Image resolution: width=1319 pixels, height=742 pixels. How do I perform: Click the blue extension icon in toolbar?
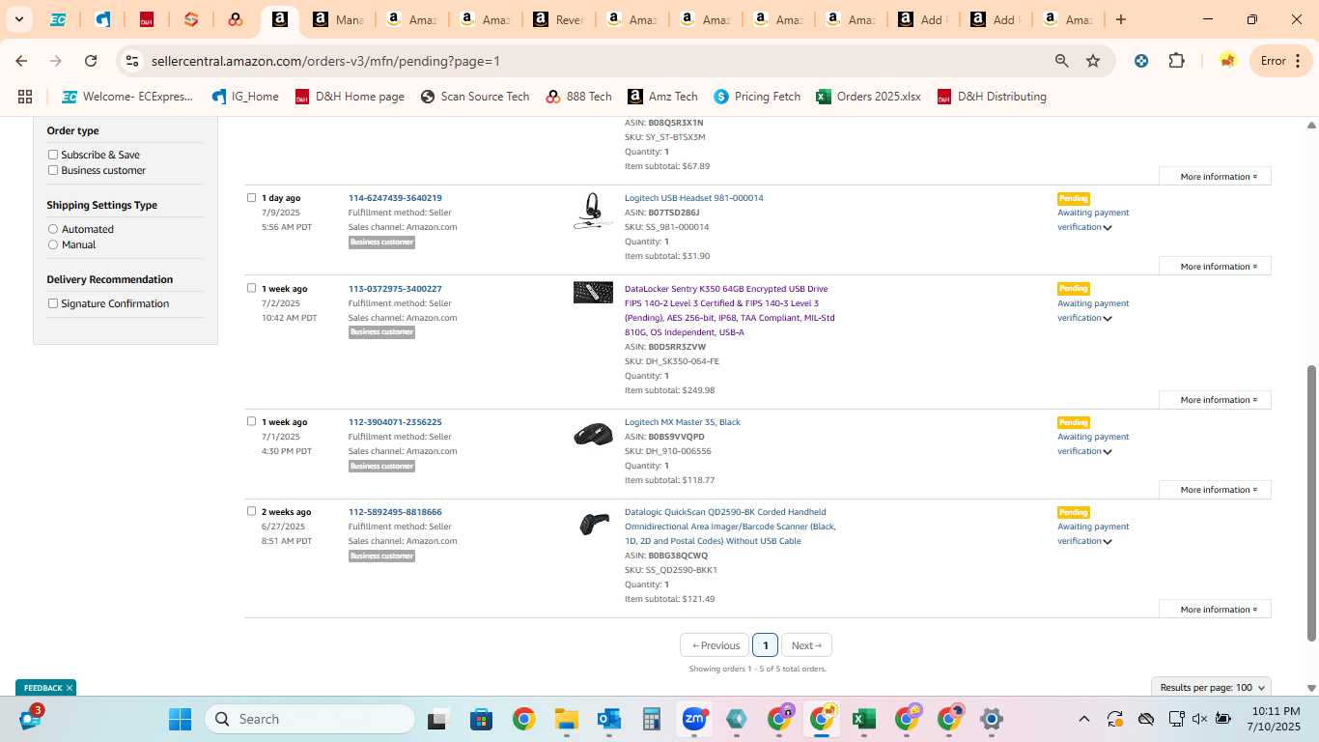[1141, 61]
